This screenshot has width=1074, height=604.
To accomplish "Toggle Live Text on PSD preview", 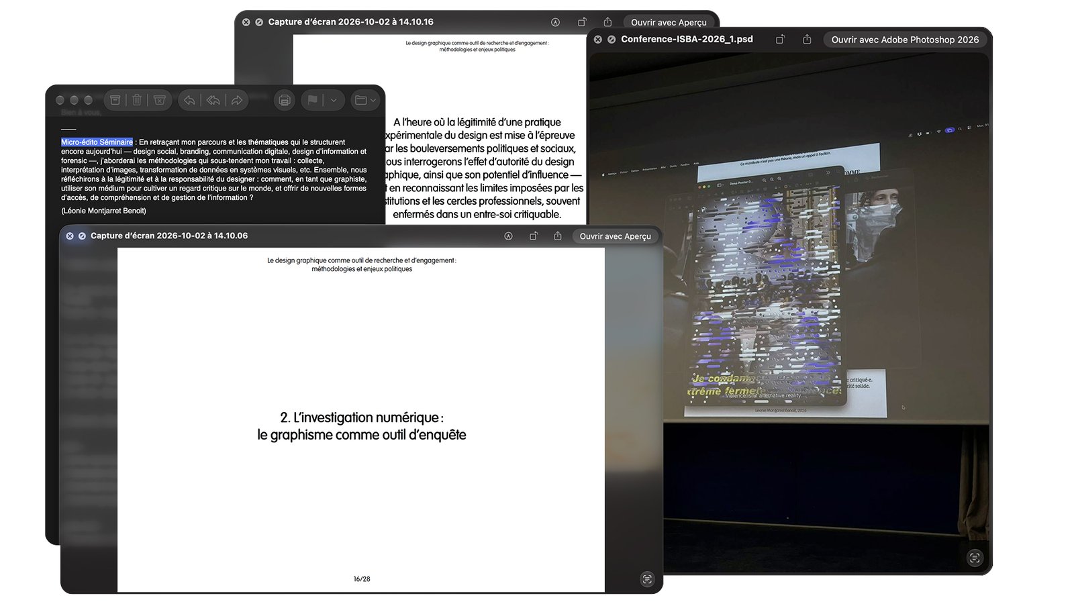I will point(975,558).
